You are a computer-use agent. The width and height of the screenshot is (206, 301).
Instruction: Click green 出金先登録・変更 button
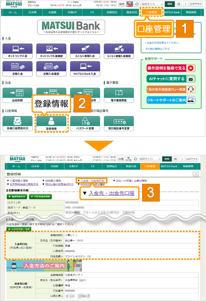(x=19, y=229)
